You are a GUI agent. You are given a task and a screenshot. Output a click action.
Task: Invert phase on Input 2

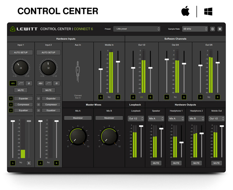click(x=56, y=83)
